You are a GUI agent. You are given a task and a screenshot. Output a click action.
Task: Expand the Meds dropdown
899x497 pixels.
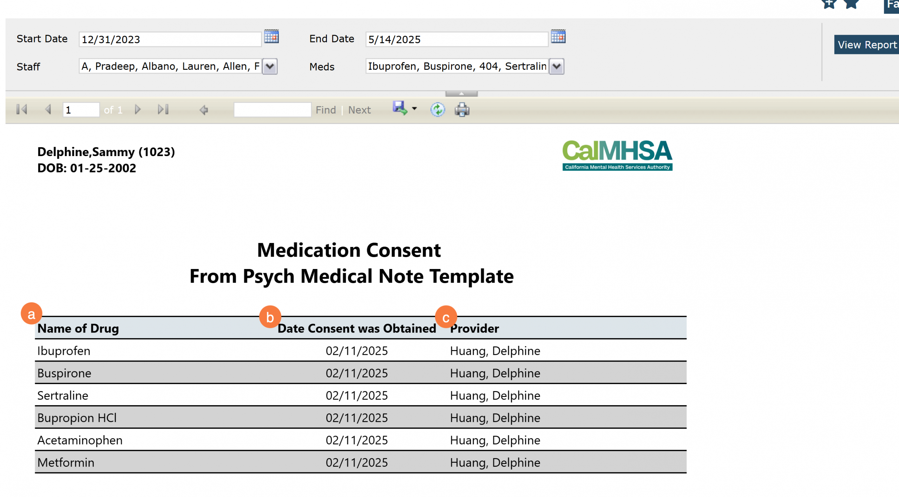[x=557, y=66]
